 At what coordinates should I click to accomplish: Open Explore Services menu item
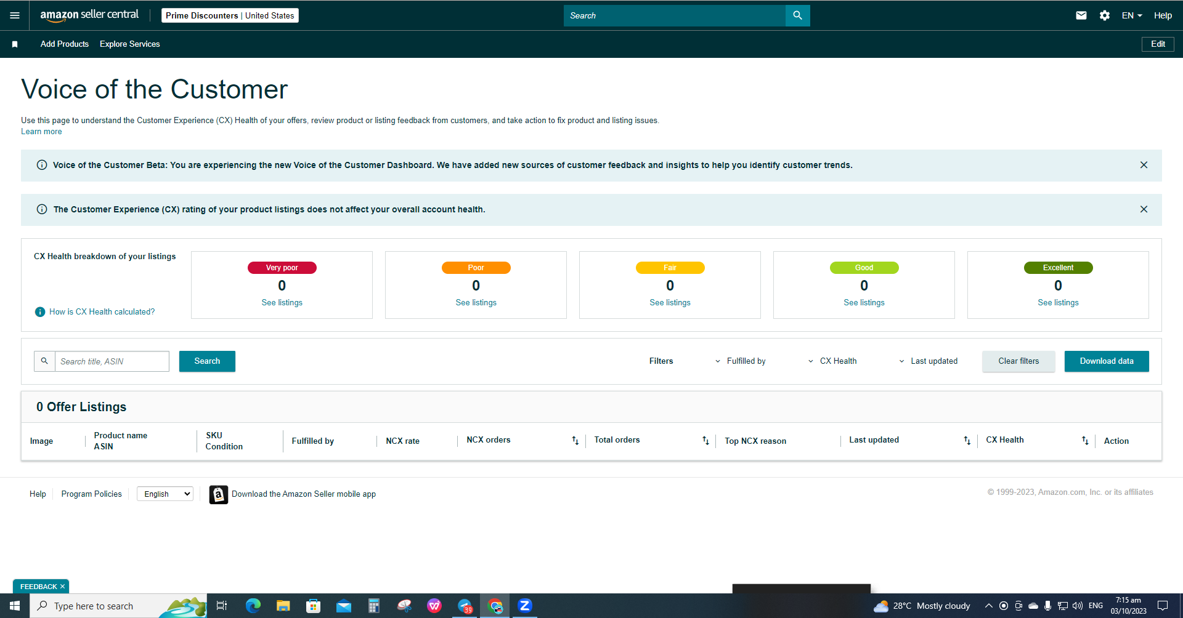130,44
